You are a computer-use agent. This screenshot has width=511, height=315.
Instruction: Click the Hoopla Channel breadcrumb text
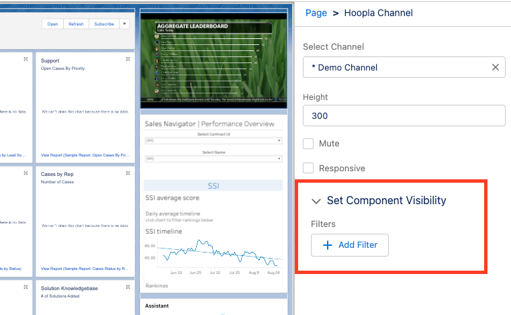click(x=378, y=13)
